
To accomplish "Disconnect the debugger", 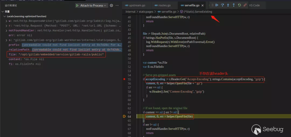I will 245,5.
